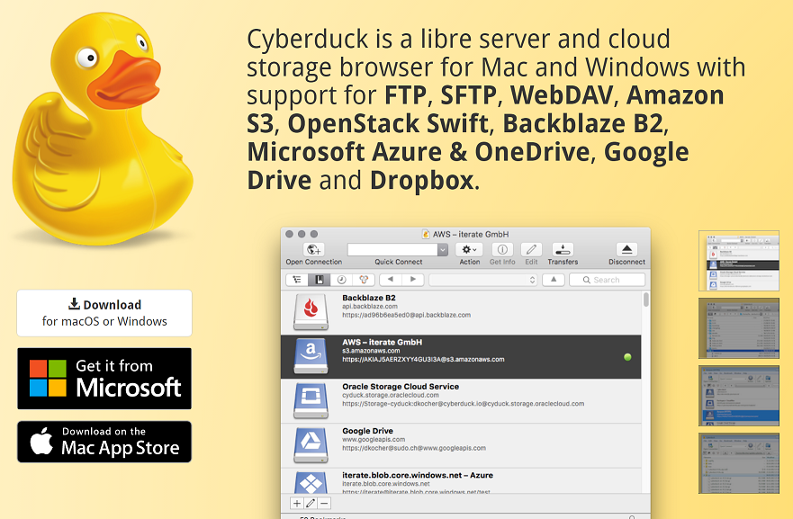
Task: Edit the bookmark with the bottom pencil button
Action: point(311,504)
